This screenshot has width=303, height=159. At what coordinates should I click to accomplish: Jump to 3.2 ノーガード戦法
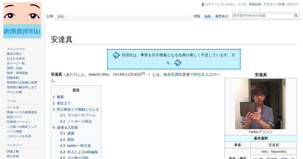[x=76, y=121]
